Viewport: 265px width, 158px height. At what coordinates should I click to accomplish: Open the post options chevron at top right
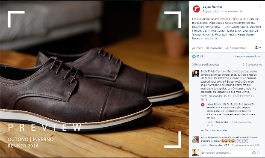click(x=260, y=6)
